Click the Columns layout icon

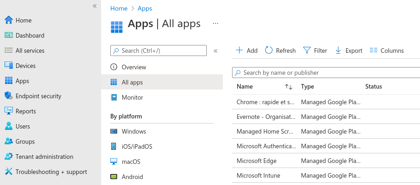[374, 50]
